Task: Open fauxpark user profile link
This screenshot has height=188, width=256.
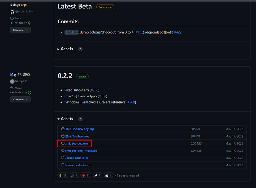Action: pyautogui.click(x=21, y=81)
